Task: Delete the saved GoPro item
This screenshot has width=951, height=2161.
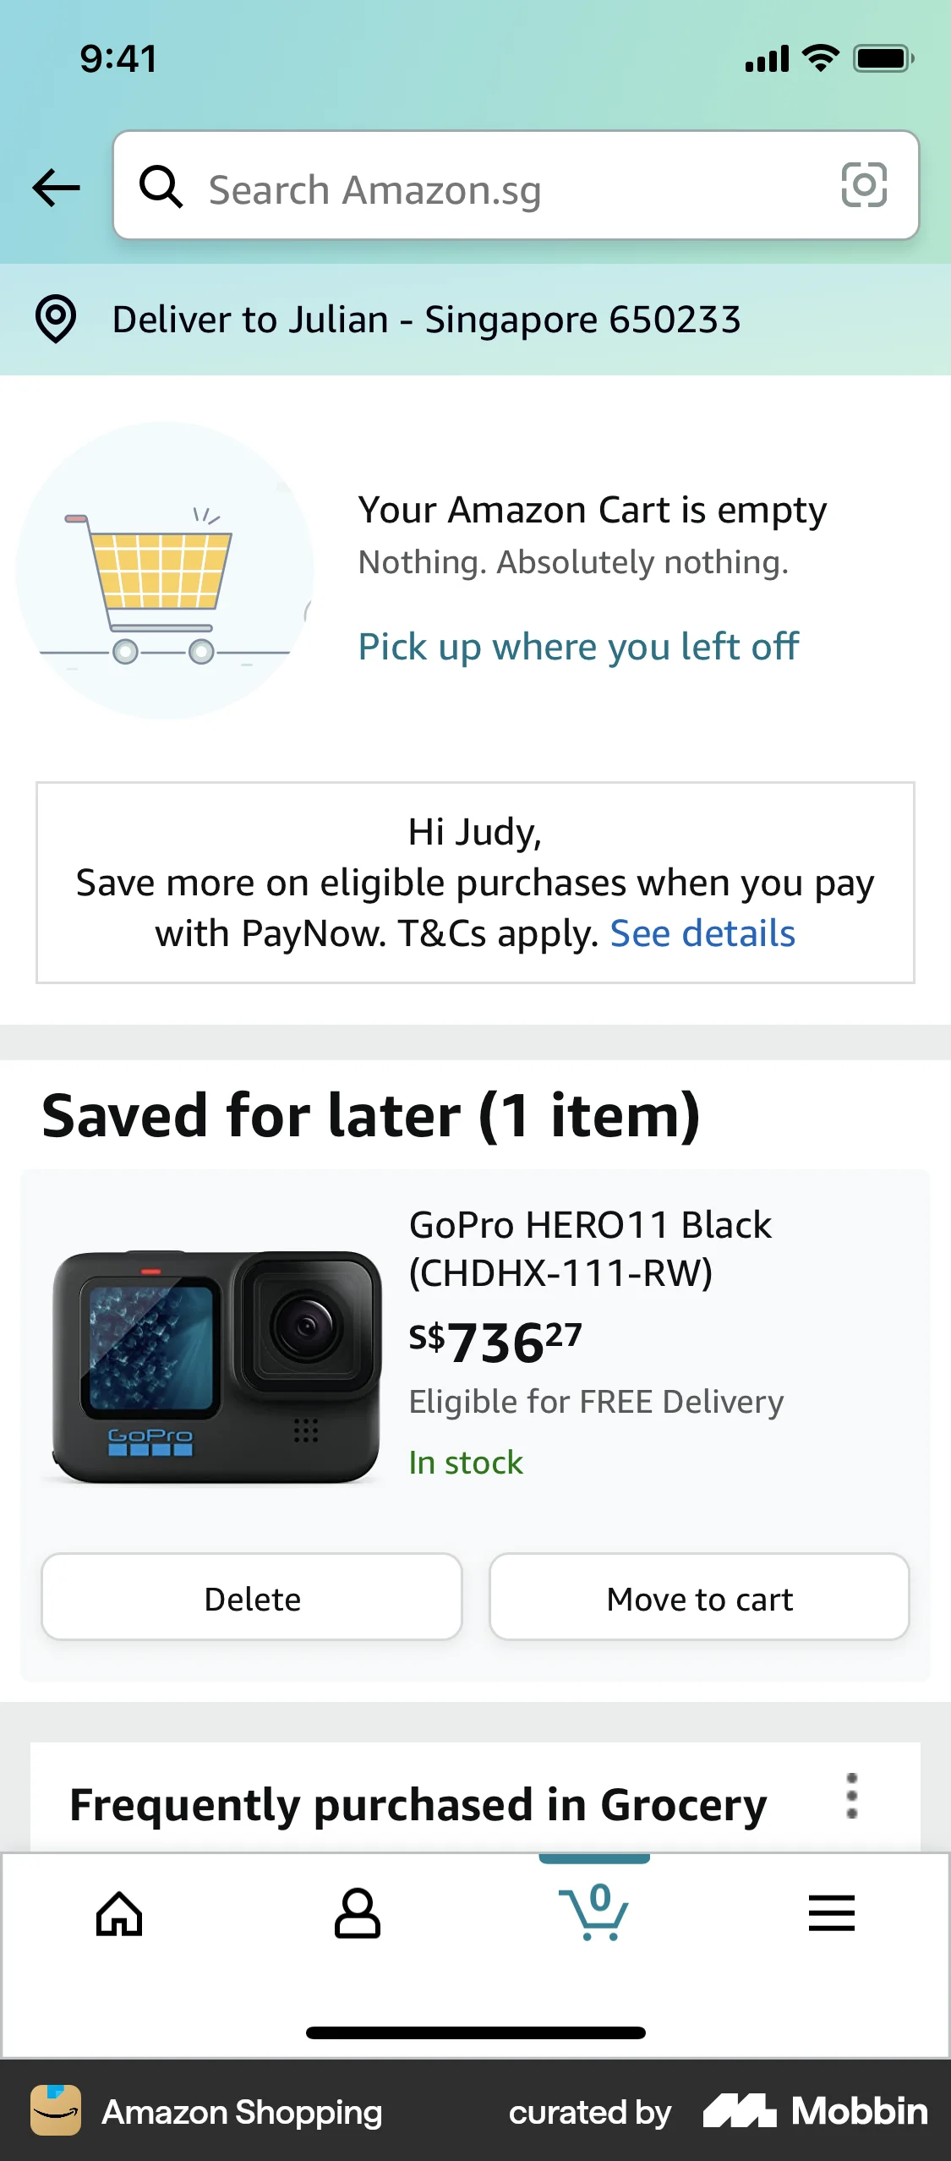Action: click(x=251, y=1598)
